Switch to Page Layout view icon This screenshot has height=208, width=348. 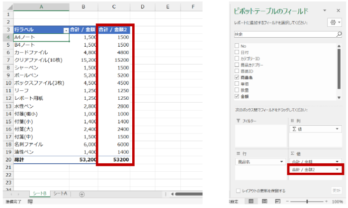click(263, 202)
